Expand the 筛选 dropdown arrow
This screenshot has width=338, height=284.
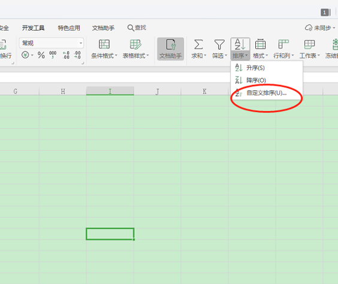[x=226, y=56]
